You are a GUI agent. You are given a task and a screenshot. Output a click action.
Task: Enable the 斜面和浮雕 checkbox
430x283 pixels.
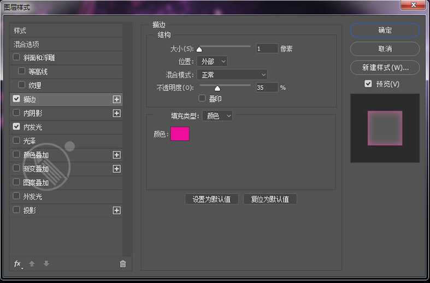point(16,57)
